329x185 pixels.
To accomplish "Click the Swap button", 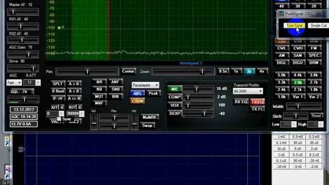I will coord(148,125).
